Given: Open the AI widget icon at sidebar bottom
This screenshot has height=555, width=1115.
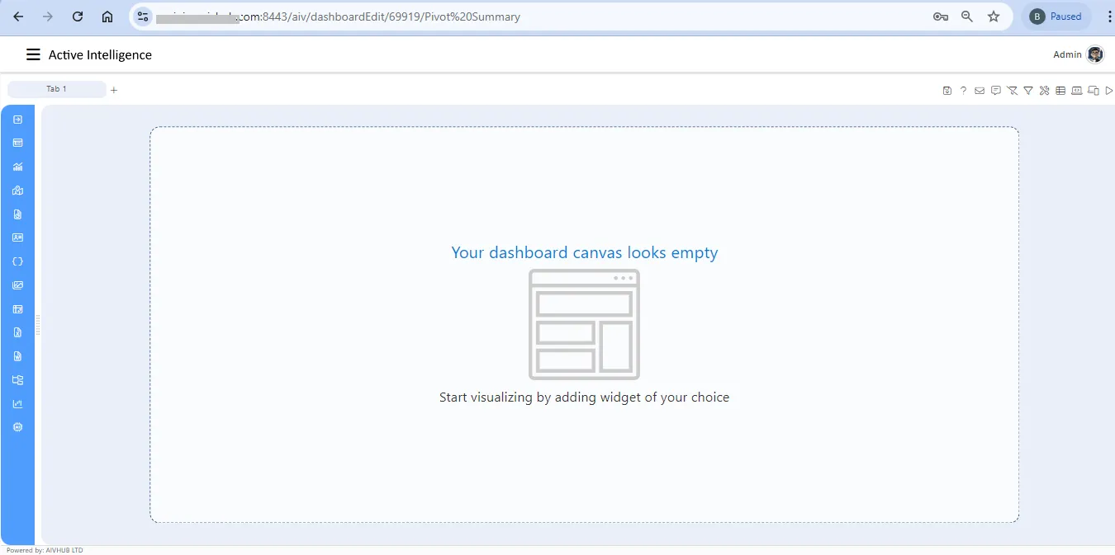Looking at the screenshot, I should 18,427.
